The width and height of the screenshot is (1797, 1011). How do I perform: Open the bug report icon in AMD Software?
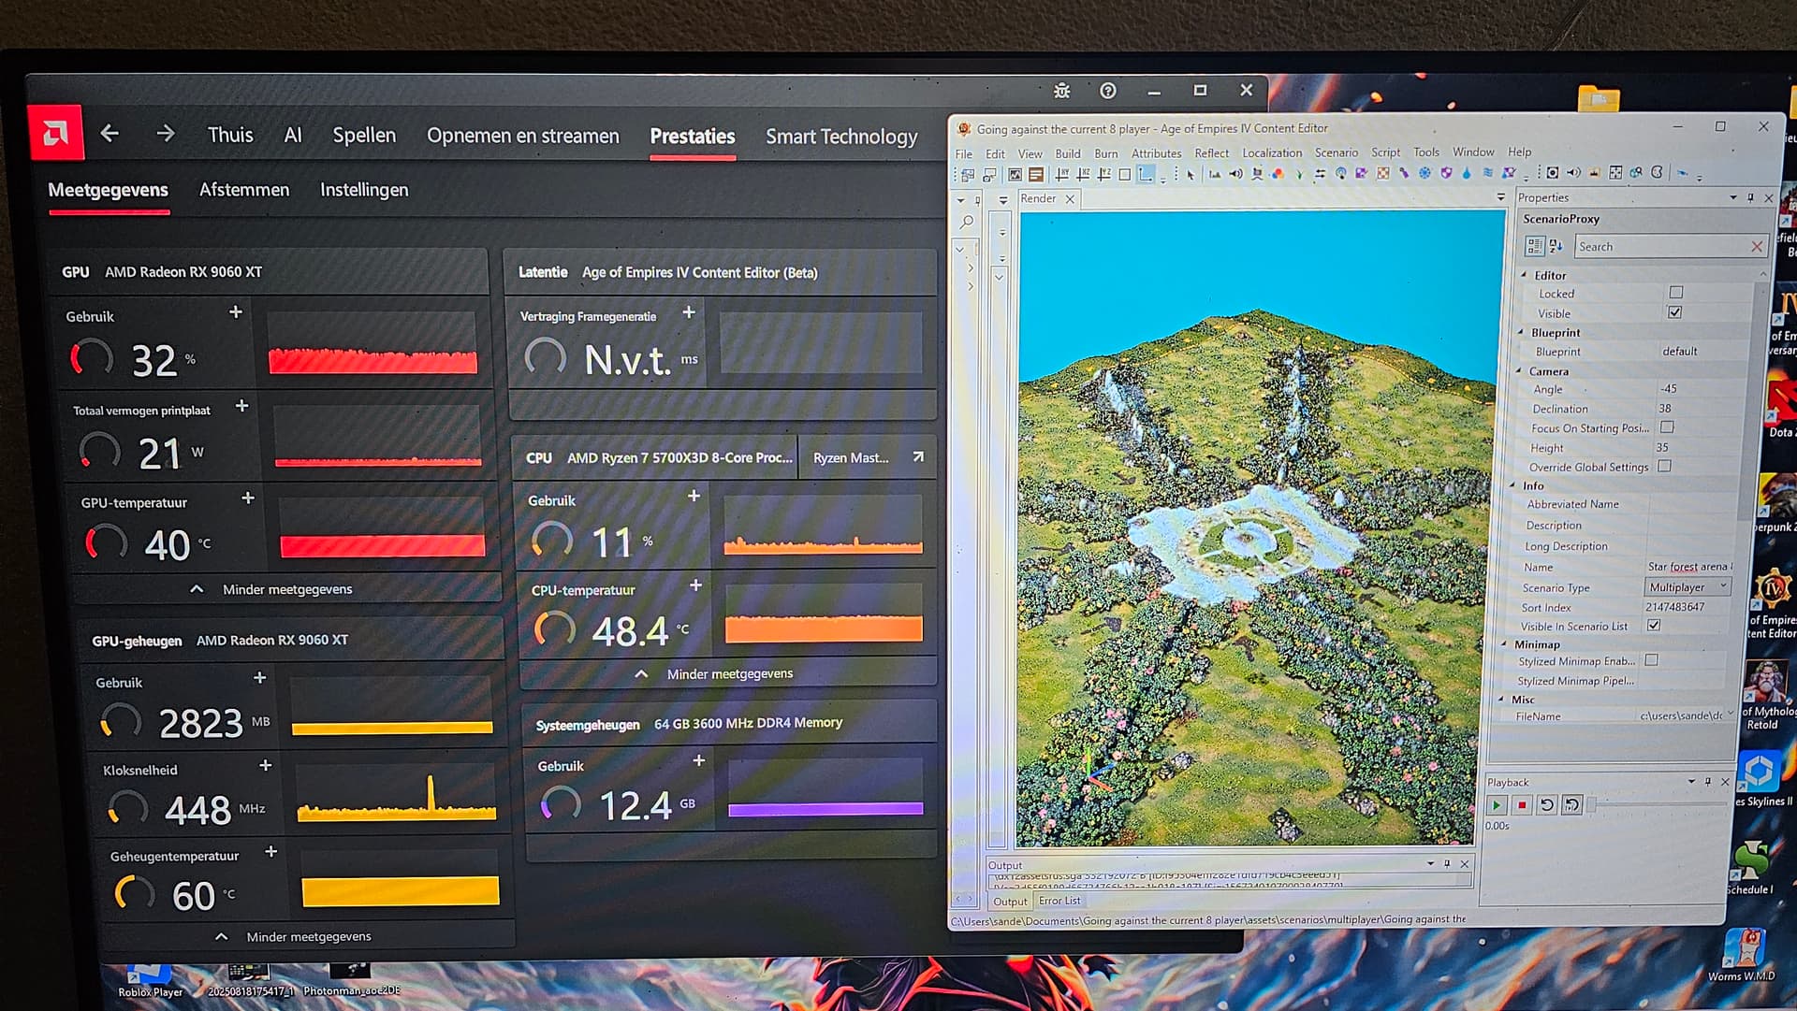point(1061,91)
